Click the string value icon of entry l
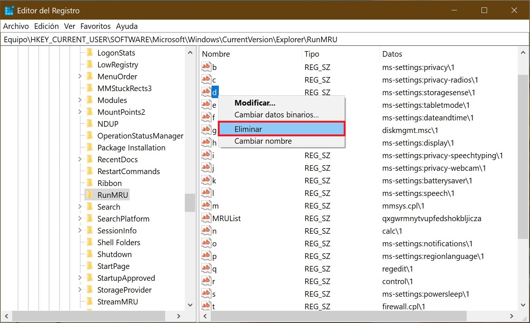Viewport: 530px width, 323px height. (x=206, y=193)
